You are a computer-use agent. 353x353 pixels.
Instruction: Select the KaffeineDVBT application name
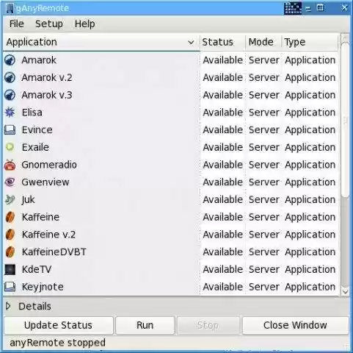pos(54,252)
